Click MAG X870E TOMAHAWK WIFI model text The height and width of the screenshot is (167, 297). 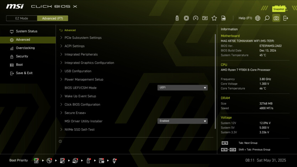(247, 41)
